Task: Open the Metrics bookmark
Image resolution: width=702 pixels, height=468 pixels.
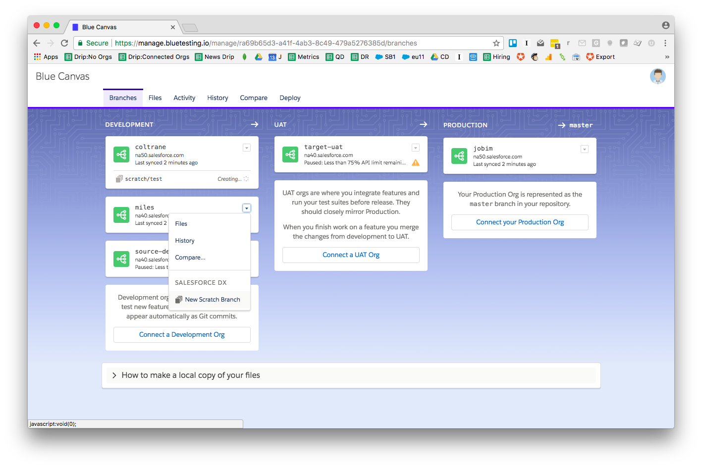Action: [304, 57]
